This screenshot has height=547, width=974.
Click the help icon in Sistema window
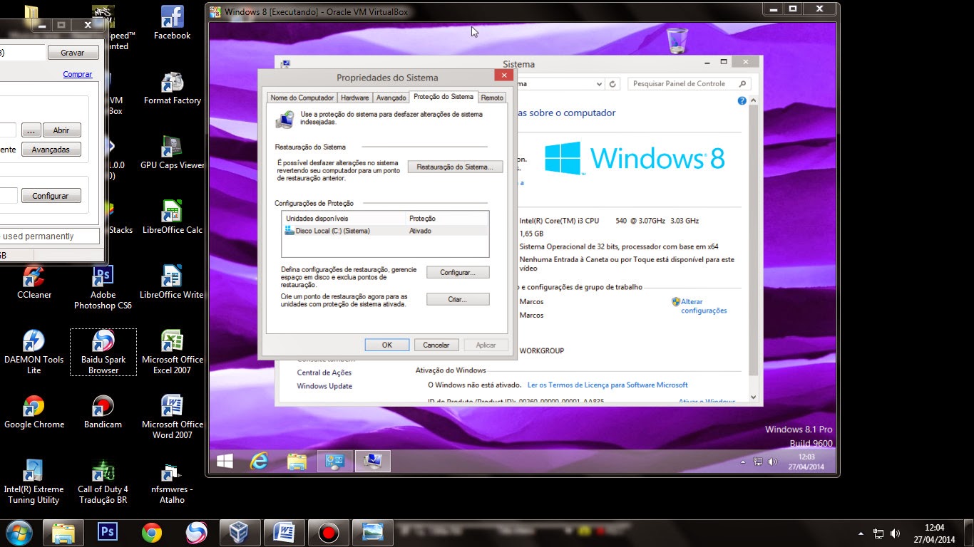coord(742,101)
